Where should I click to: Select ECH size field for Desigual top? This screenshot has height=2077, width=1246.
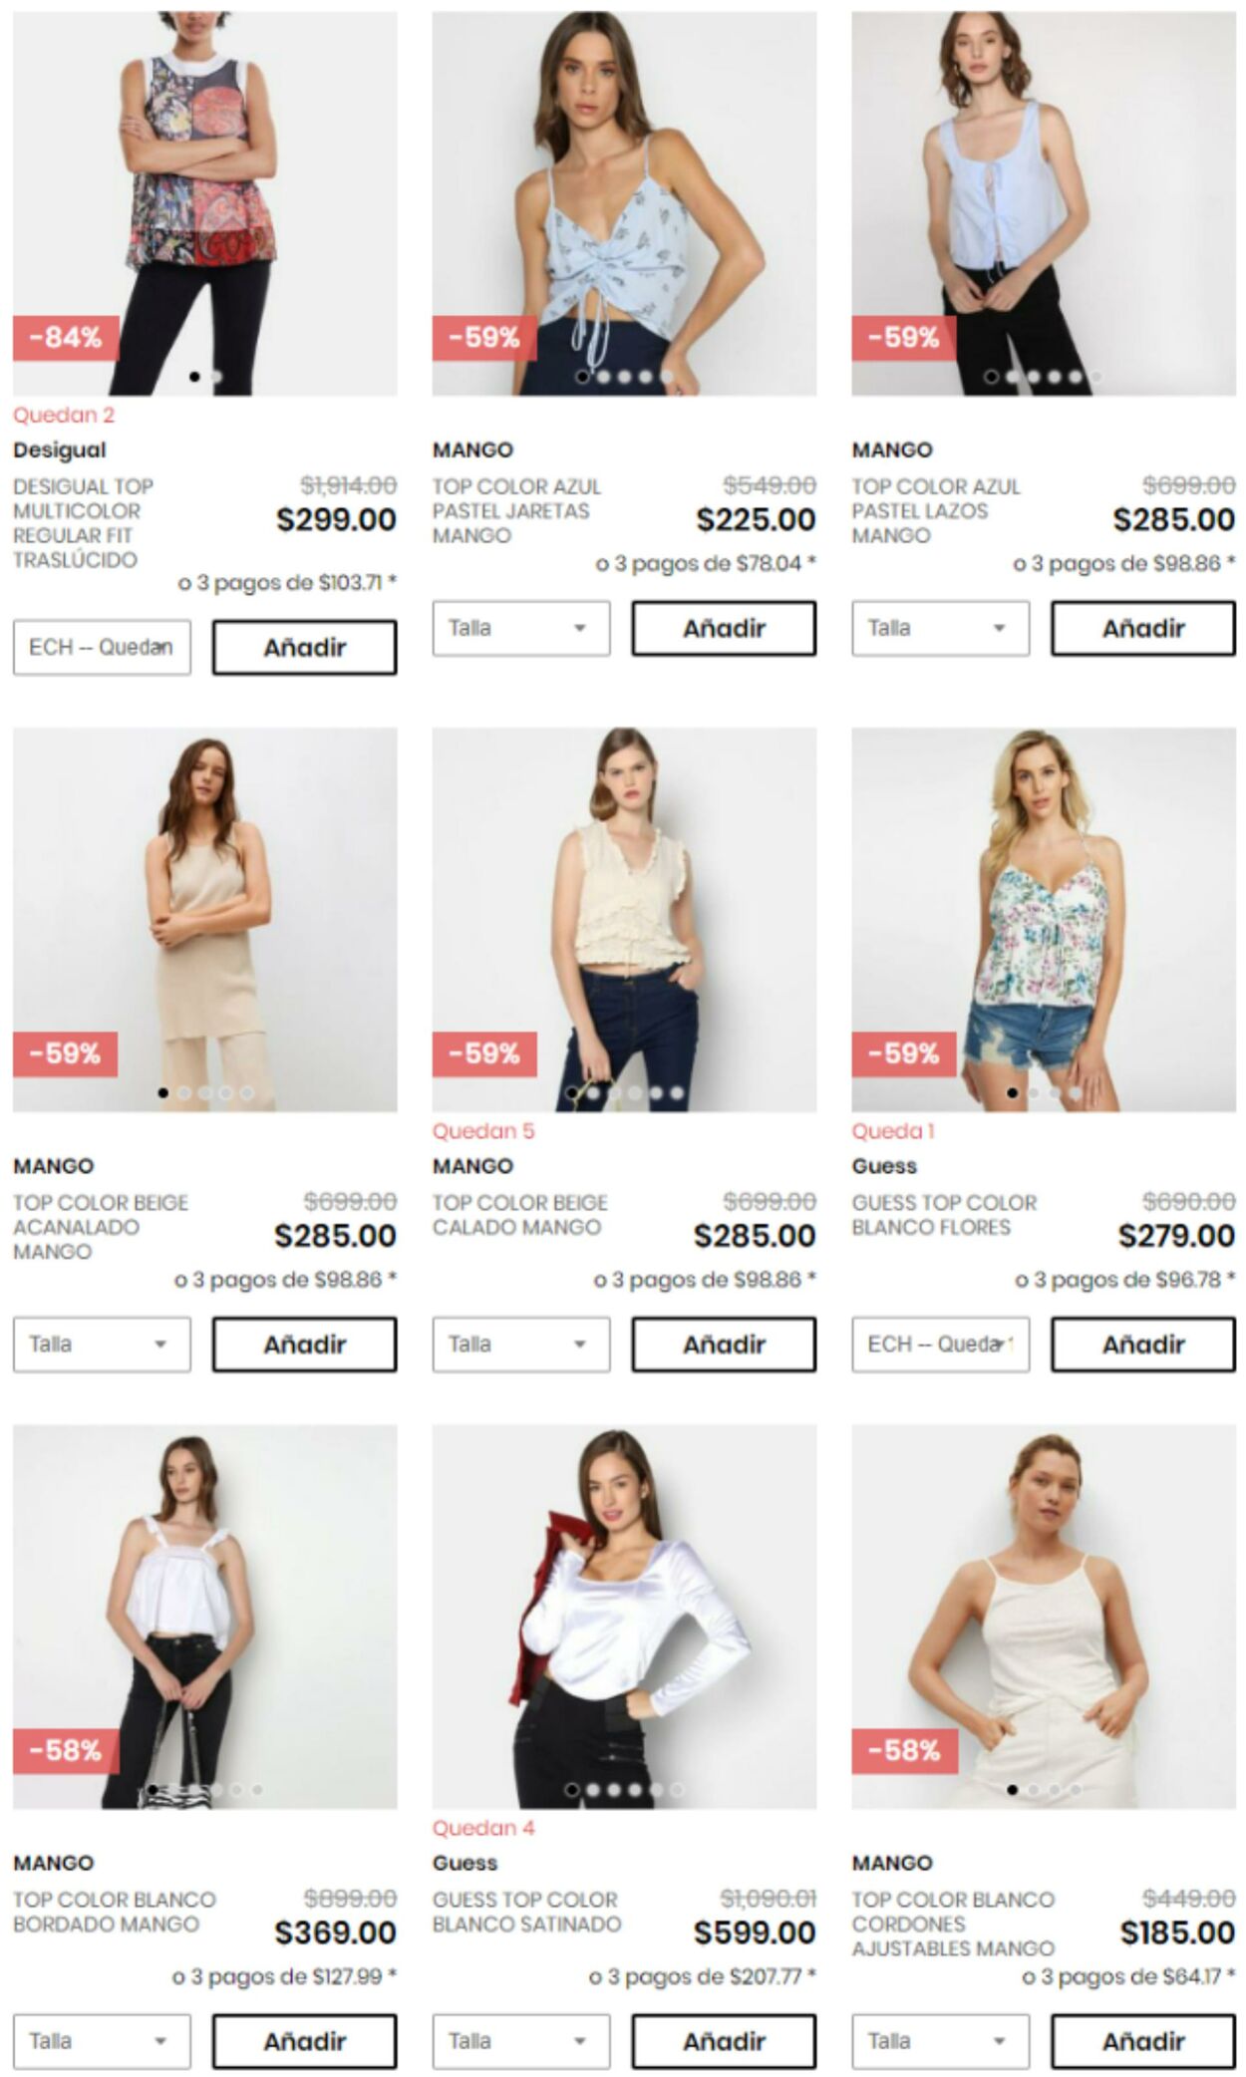102,648
